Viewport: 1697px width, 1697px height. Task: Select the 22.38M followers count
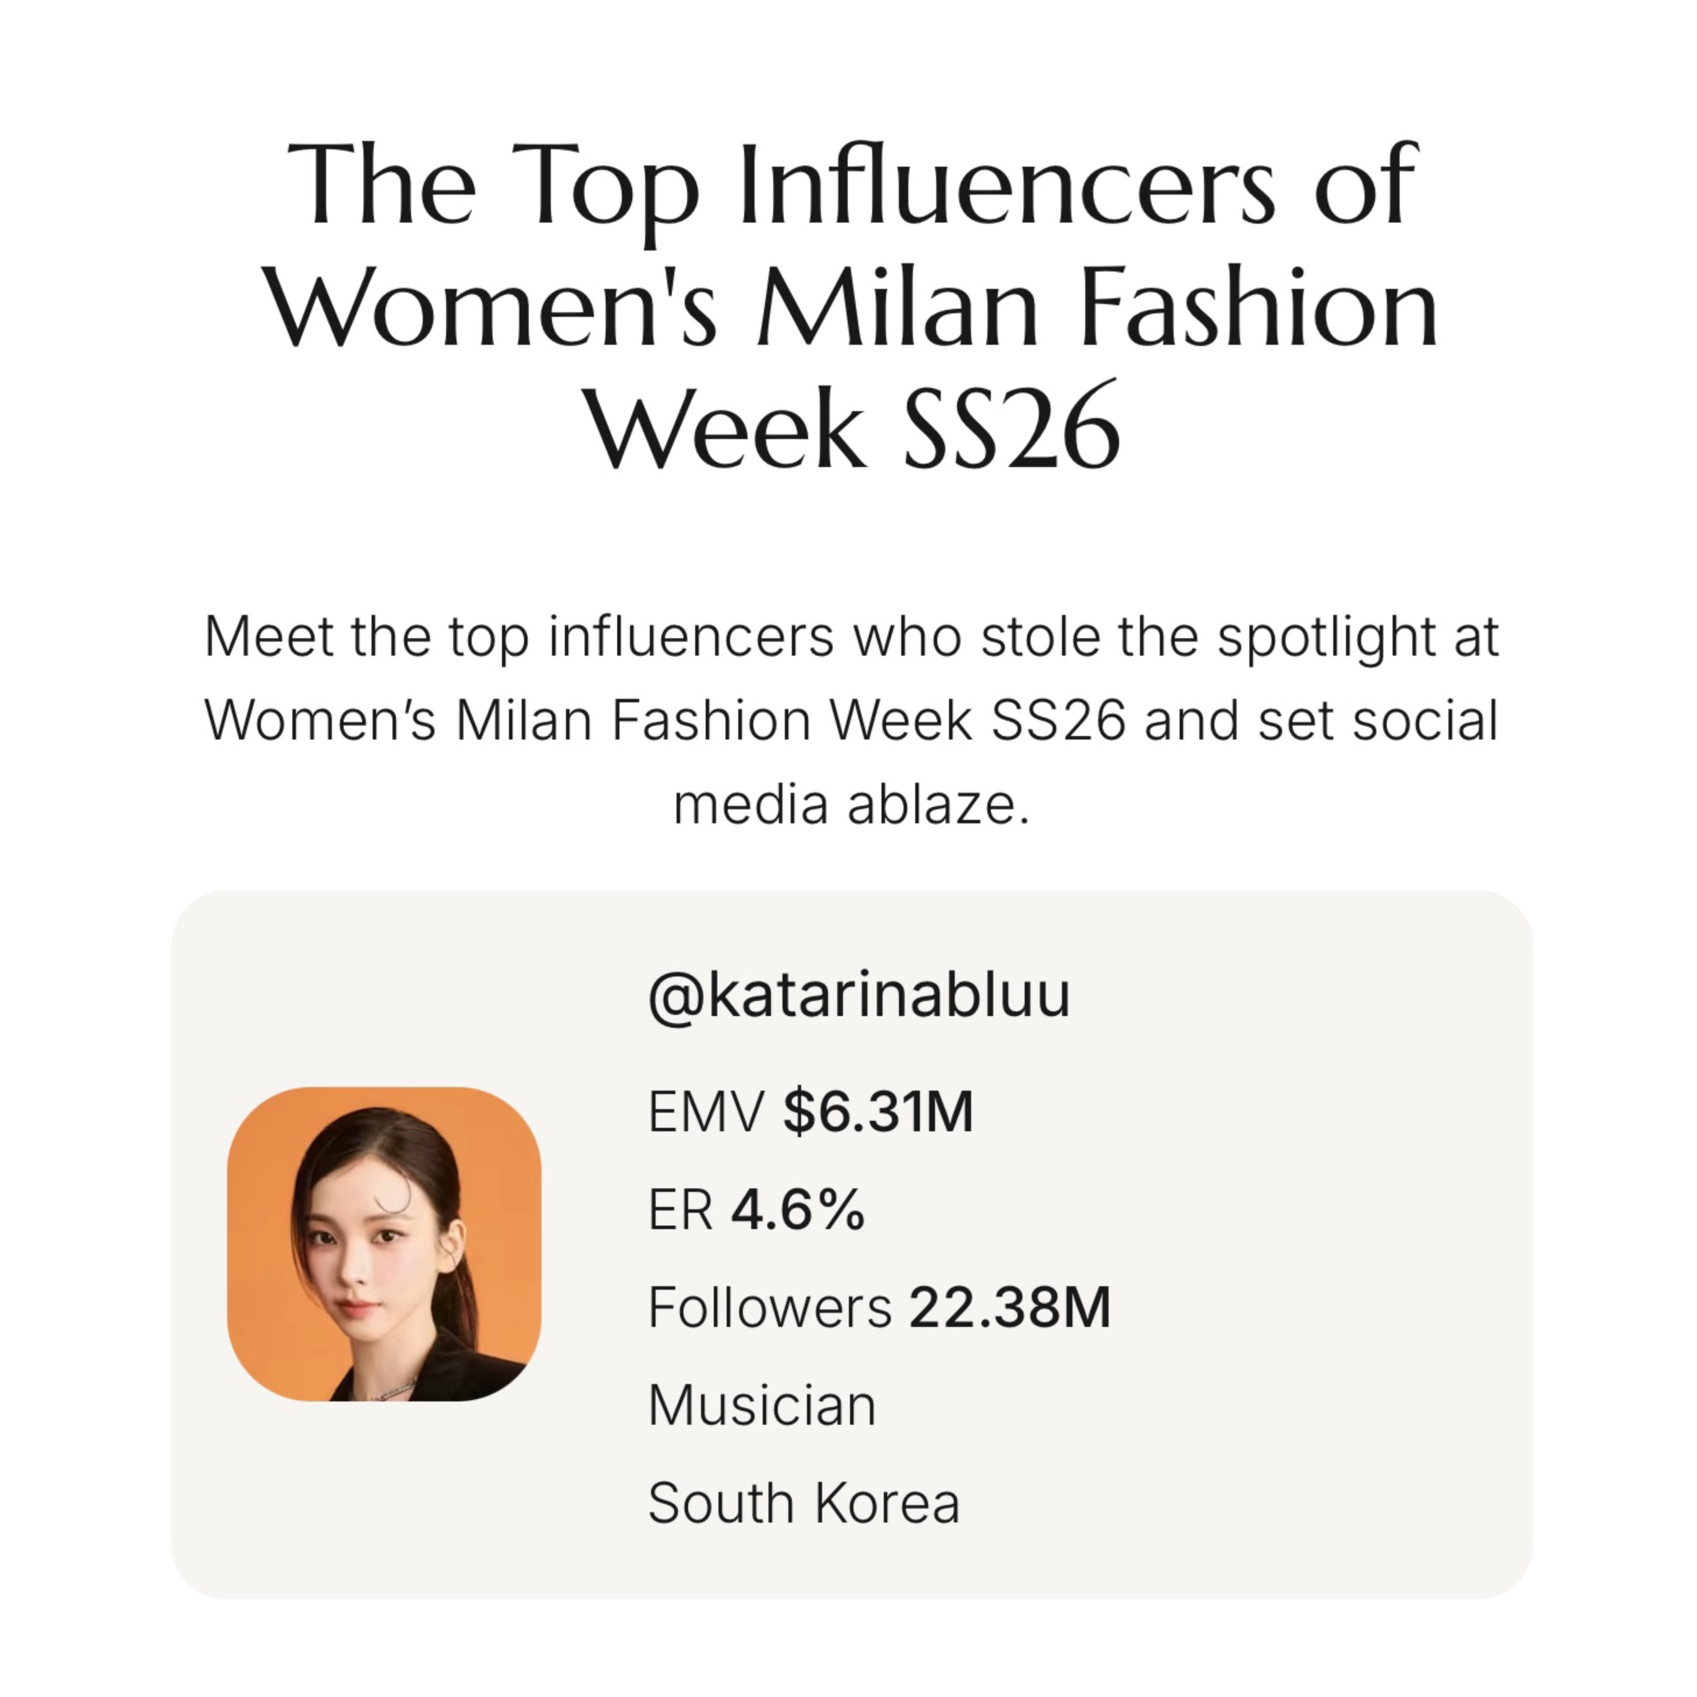1010,1307
